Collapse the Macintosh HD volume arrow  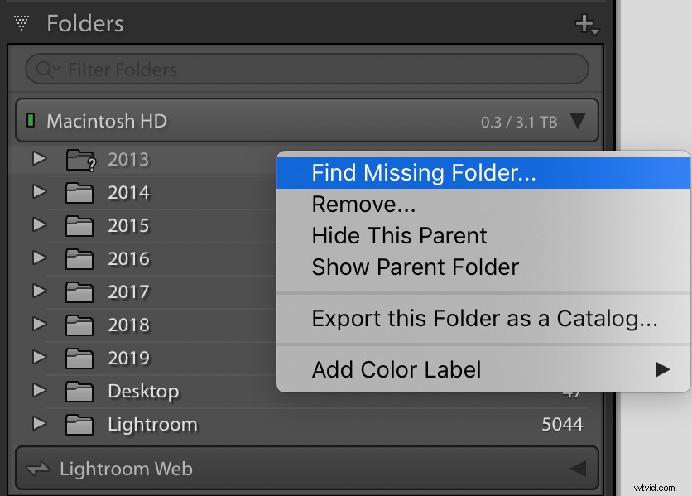578,121
